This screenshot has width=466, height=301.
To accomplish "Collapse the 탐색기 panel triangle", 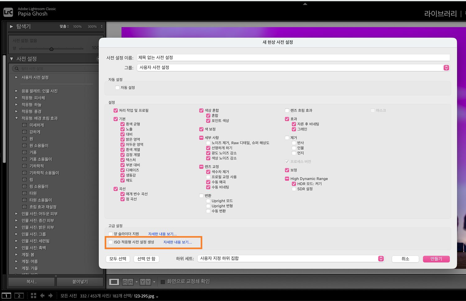I will coord(11,27).
